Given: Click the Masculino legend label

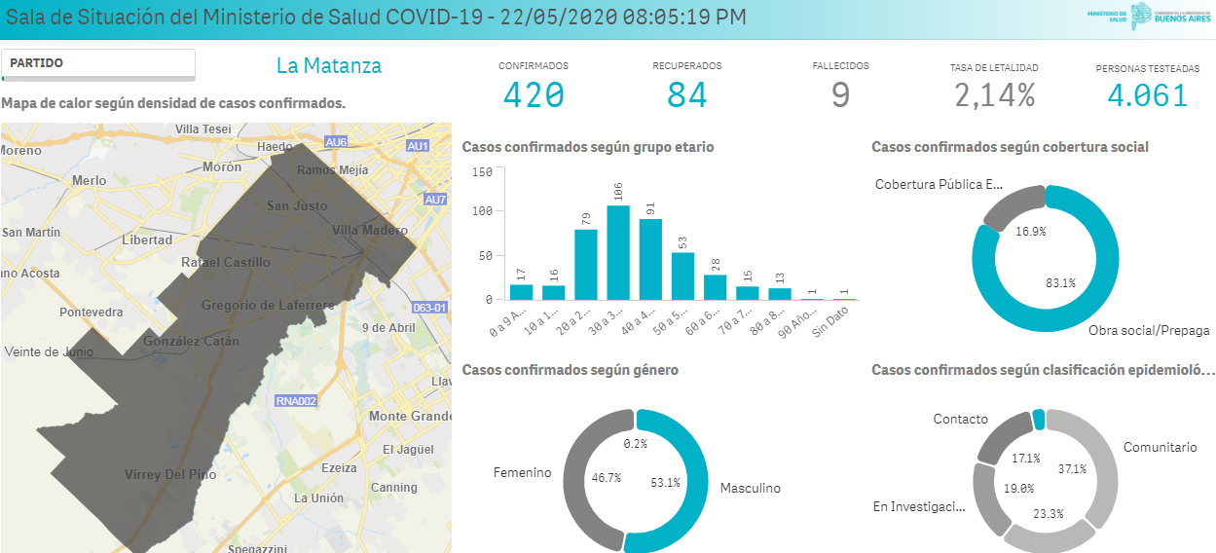Looking at the screenshot, I should point(750,488).
